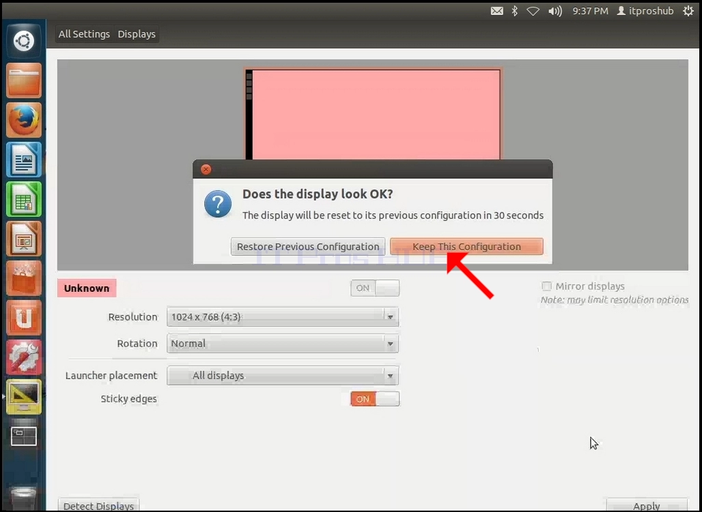
Task: Open the Ubuntu One launcher icon
Action: (24, 317)
